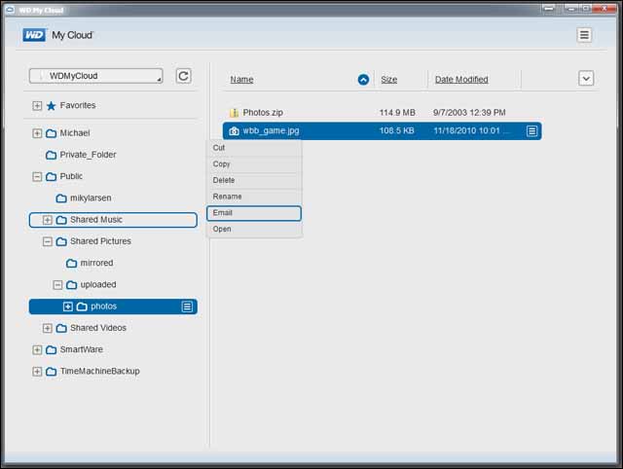623x469 pixels.
Task: Collapse the uploaded folder
Action: pyautogui.click(x=57, y=285)
